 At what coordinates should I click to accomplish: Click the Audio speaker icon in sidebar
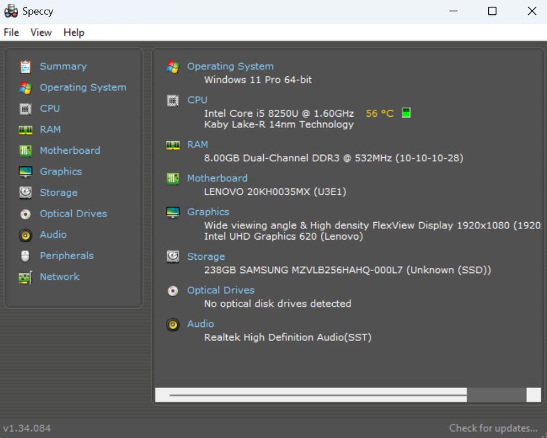25,235
